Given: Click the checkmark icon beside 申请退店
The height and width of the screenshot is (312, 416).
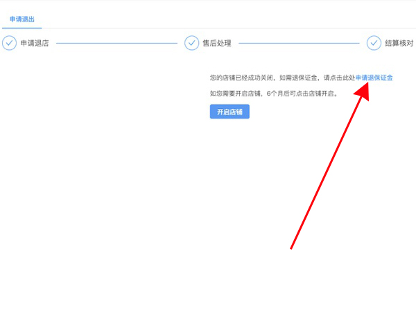Looking at the screenshot, I should [x=9, y=43].
